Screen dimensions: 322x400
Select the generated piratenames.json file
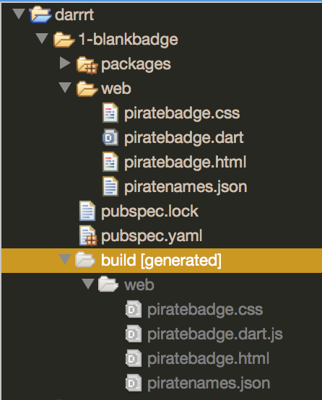[x=209, y=383]
